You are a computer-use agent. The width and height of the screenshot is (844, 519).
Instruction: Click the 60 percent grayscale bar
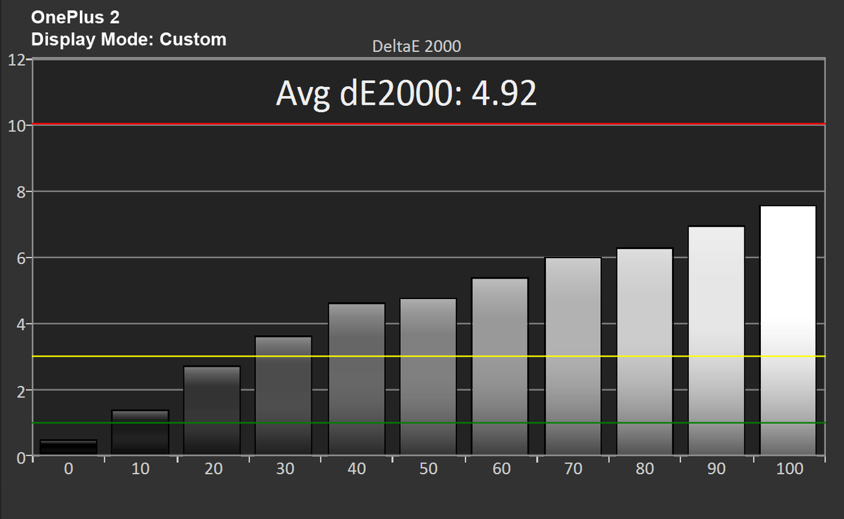coord(500,366)
